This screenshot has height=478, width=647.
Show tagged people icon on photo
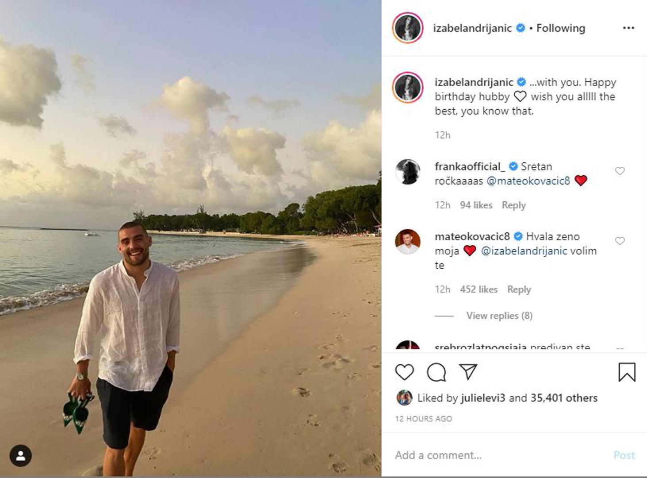tap(20, 455)
